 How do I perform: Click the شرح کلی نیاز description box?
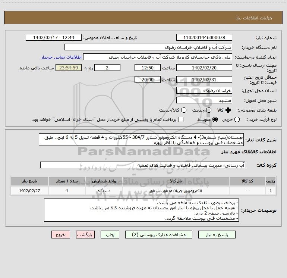coord(141,140)
